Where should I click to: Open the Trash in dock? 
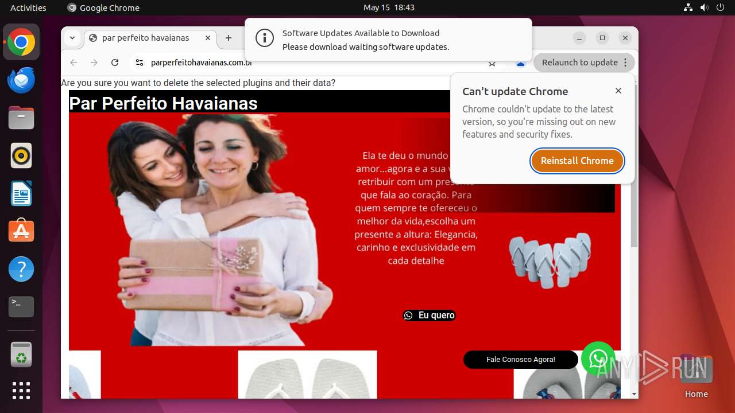pos(21,354)
